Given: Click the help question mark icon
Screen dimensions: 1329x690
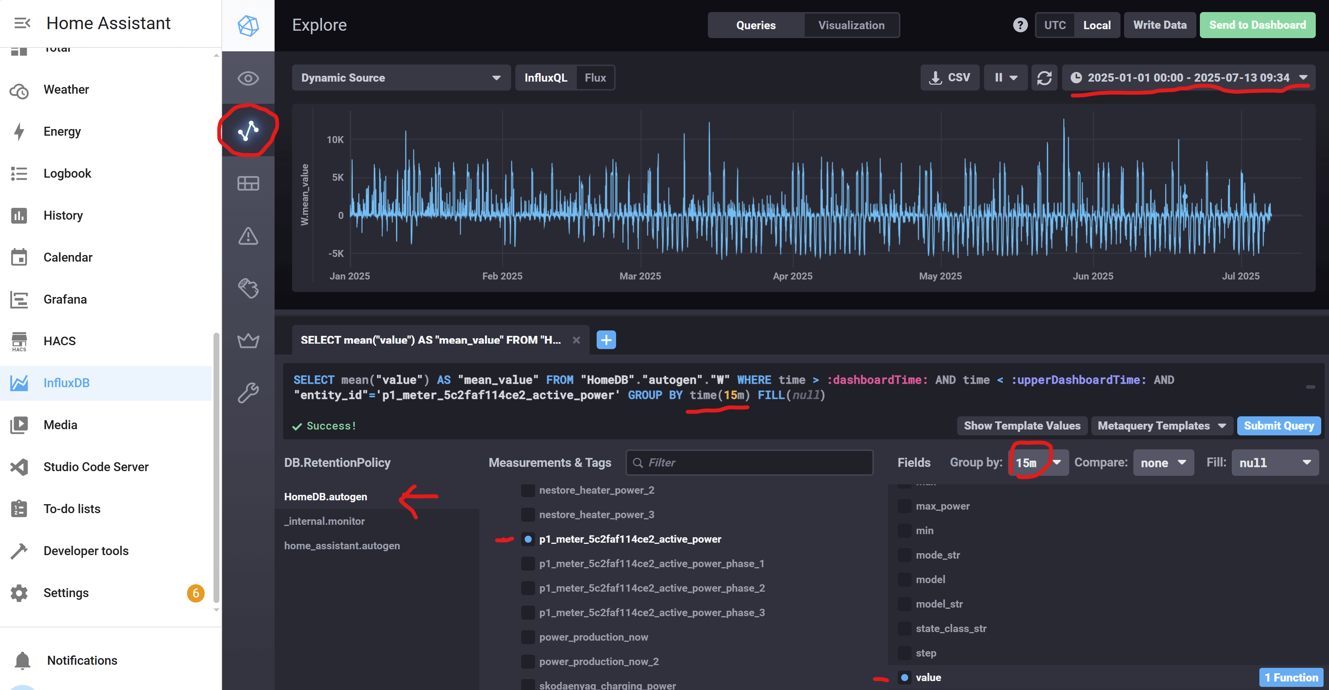Looking at the screenshot, I should pyautogui.click(x=1020, y=25).
